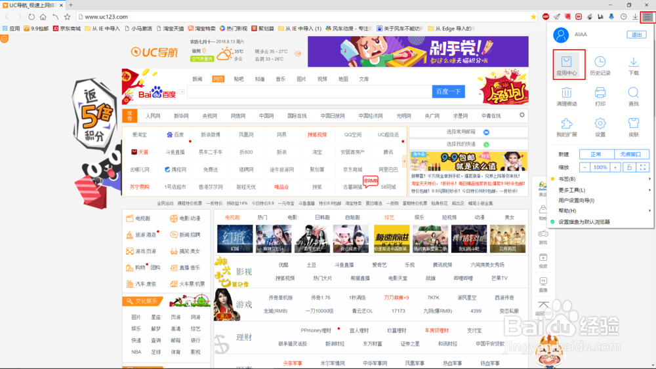Increase zoom with plus button
Image resolution: width=656 pixels, height=369 pixels.
click(615, 167)
